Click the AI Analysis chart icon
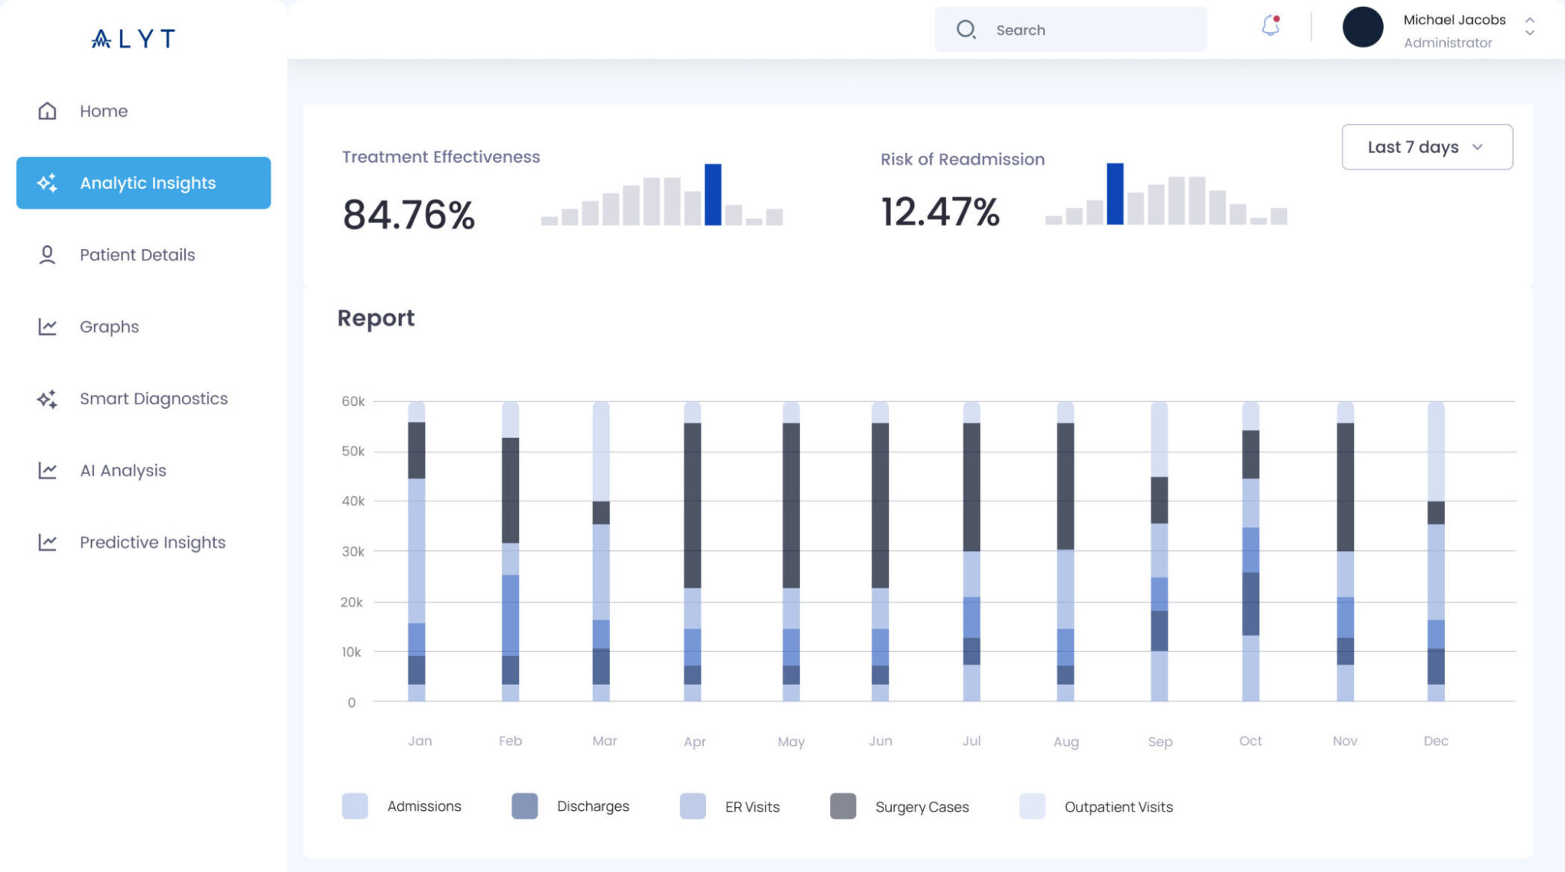 tap(47, 470)
